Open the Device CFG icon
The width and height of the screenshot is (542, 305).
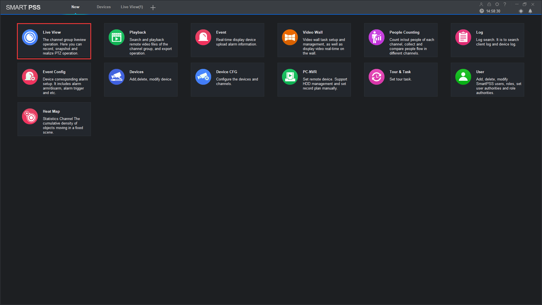[203, 77]
